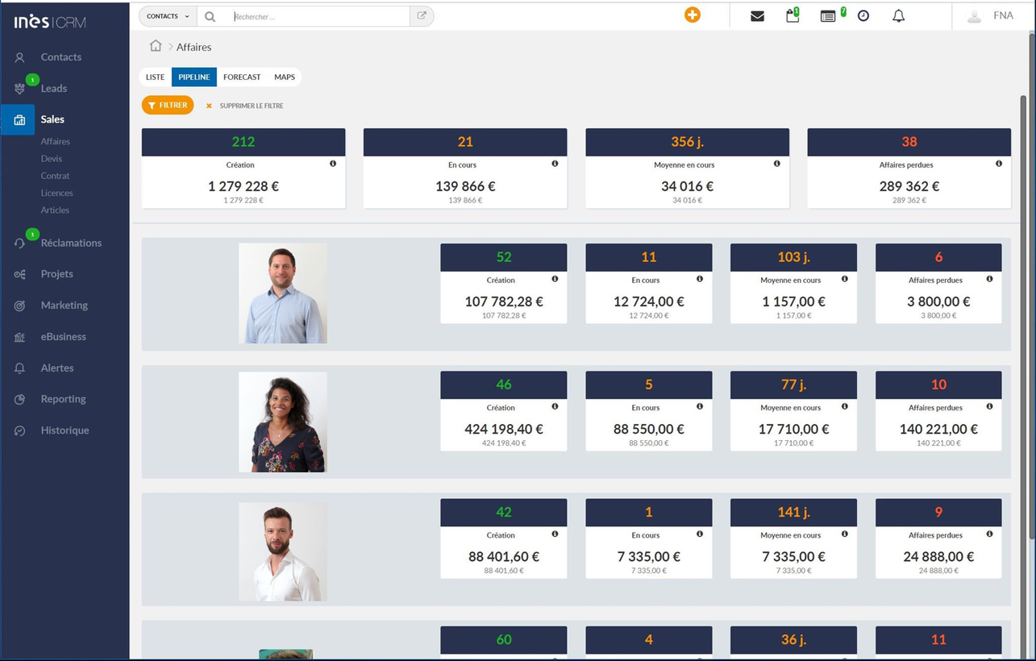Click the home icon in breadcrumb
1036x661 pixels.
click(x=156, y=46)
